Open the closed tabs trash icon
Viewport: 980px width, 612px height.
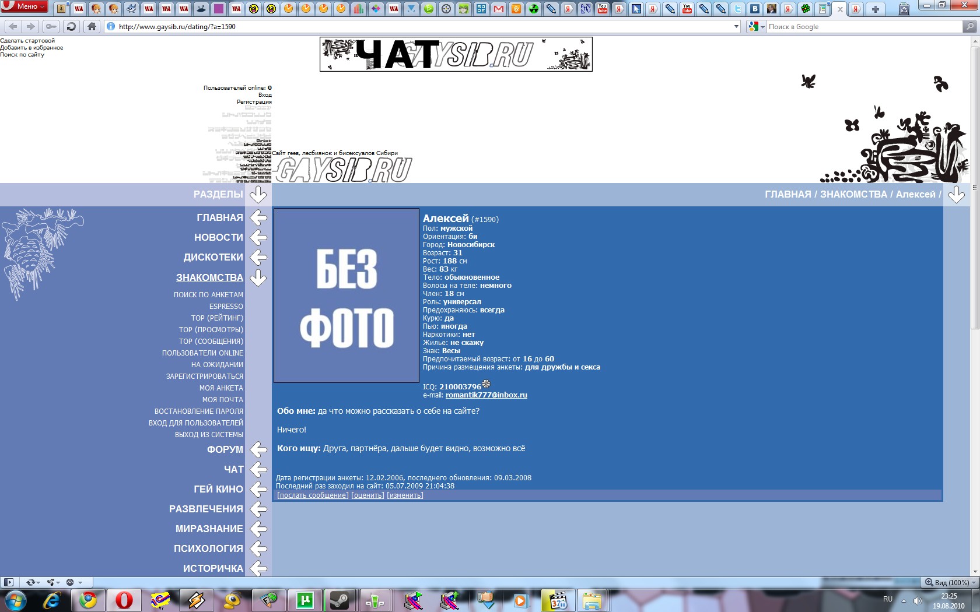[904, 9]
